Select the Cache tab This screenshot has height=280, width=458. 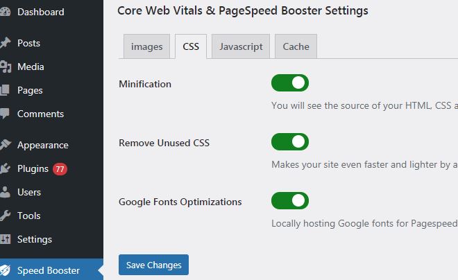296,46
